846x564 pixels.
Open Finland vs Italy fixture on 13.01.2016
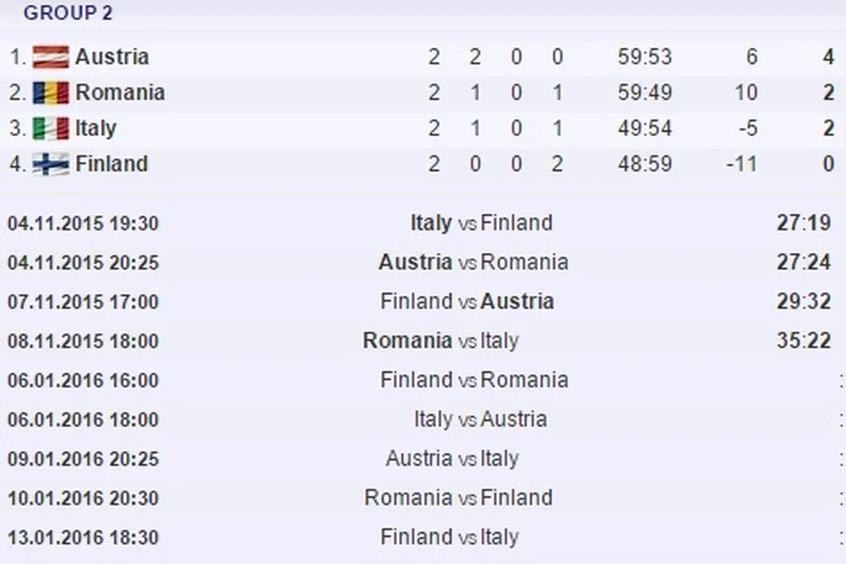pos(449,537)
